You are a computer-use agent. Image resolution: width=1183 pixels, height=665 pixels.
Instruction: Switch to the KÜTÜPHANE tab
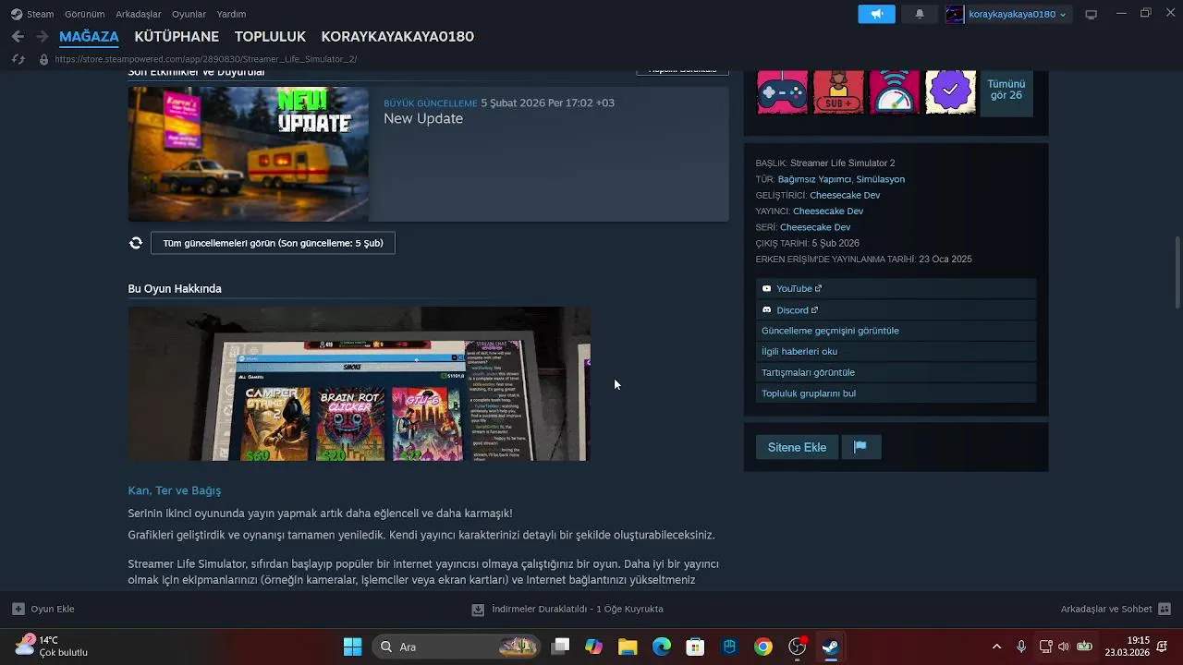pos(177,37)
